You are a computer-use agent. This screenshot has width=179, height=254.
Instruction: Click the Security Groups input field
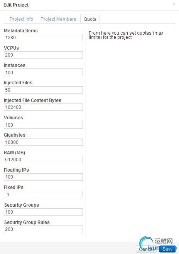[43, 212]
